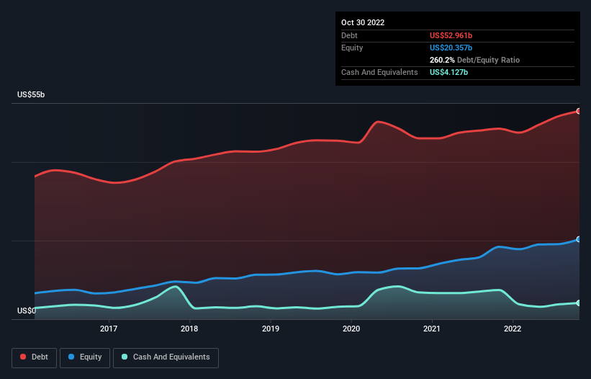The height and width of the screenshot is (379, 591).
Task: Click the US$52.961b debt value
Action: tap(451, 35)
